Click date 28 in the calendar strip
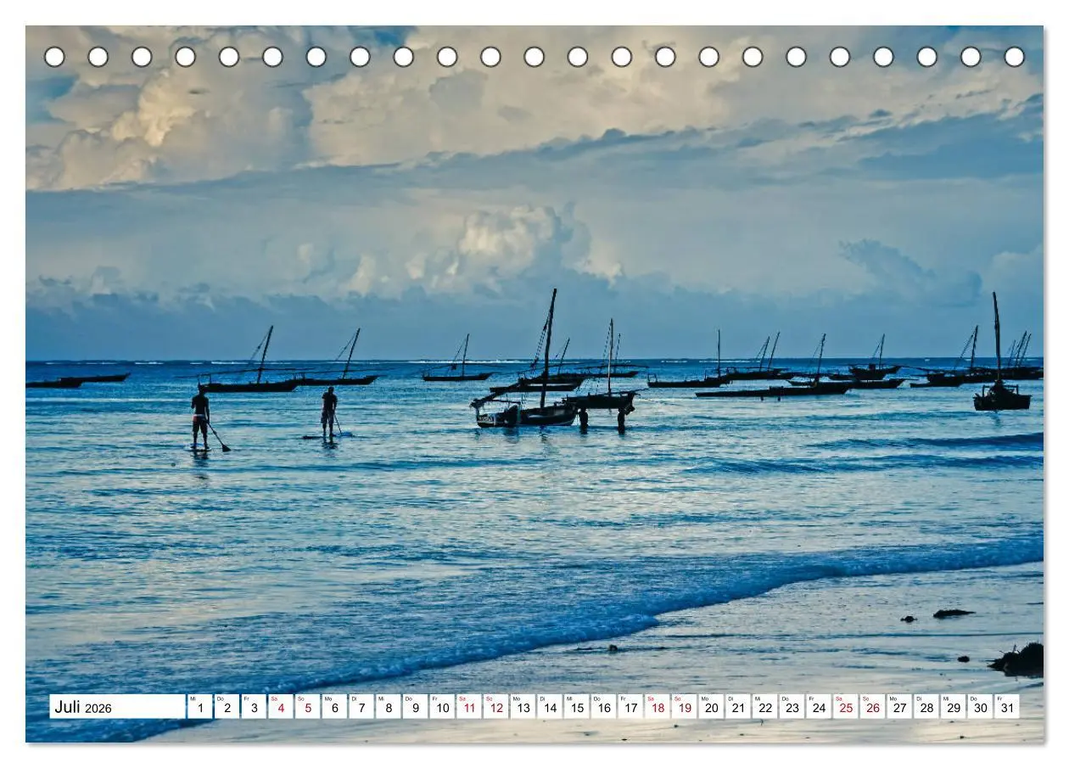The width and height of the screenshot is (1069, 768). click(926, 707)
